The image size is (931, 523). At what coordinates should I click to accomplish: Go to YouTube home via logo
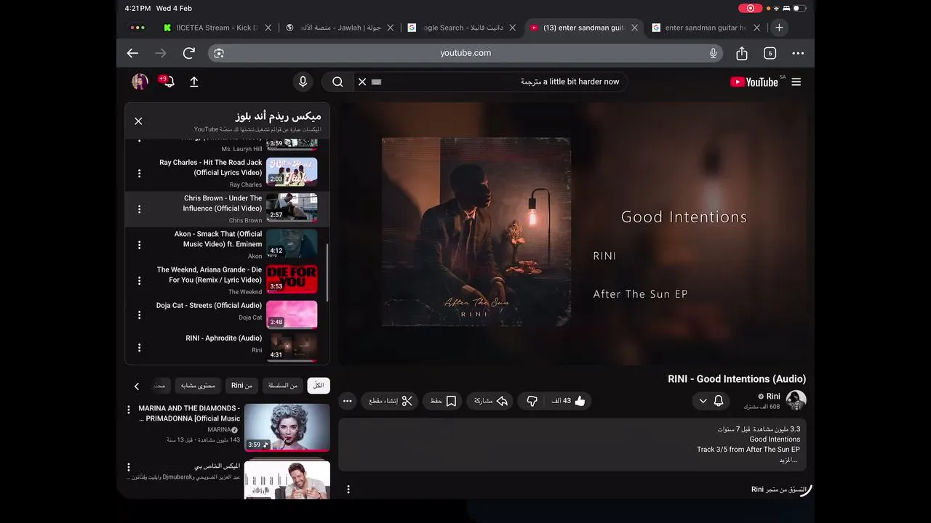(x=754, y=82)
